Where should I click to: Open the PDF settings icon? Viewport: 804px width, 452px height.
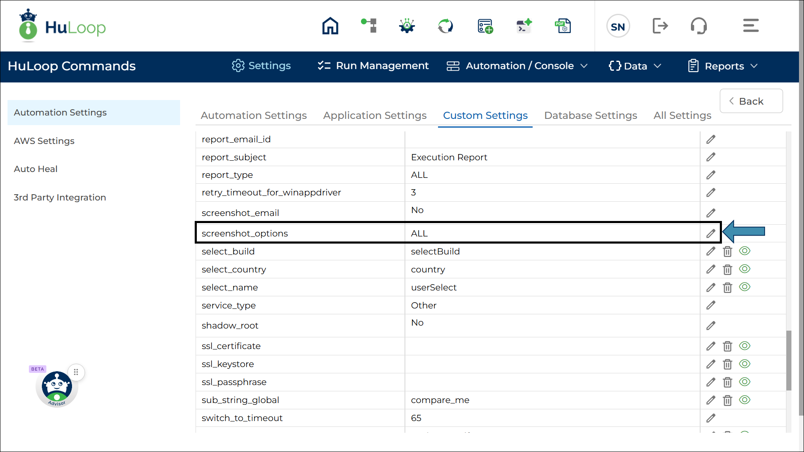click(563, 26)
